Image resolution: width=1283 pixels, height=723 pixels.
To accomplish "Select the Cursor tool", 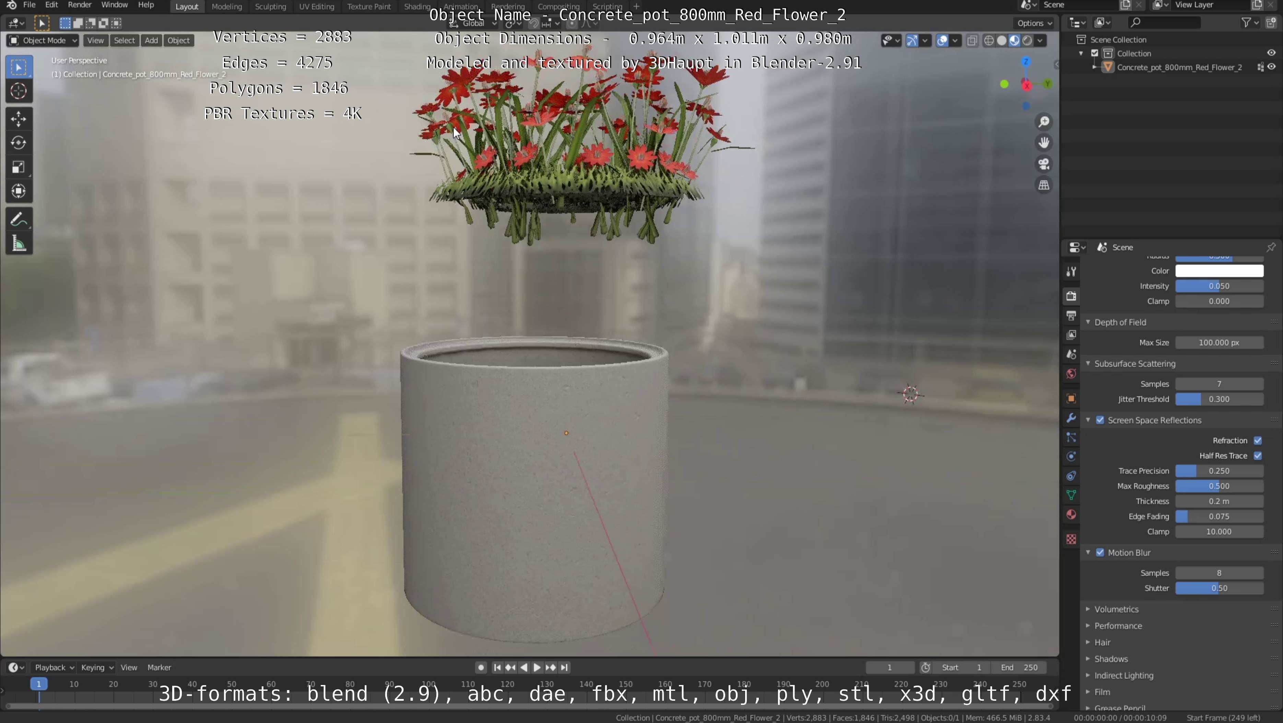I will (19, 91).
